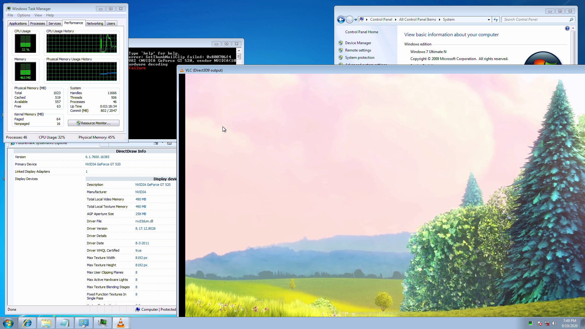Click the computer icon in address bar
Viewport: 585px width, 329px height.
point(361,19)
